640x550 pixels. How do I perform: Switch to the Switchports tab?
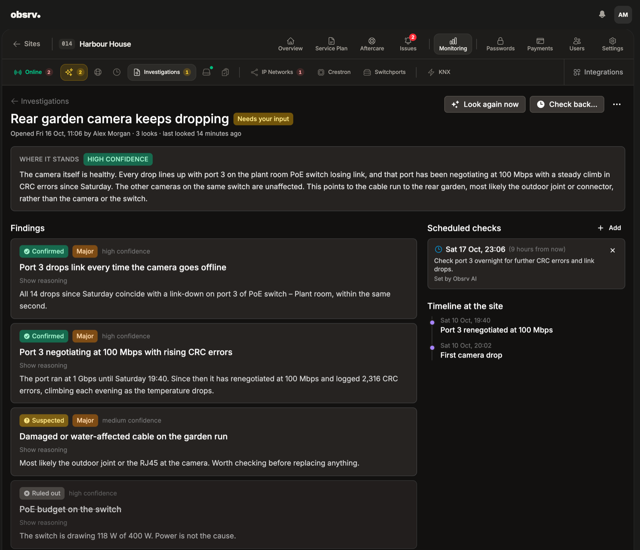click(384, 72)
